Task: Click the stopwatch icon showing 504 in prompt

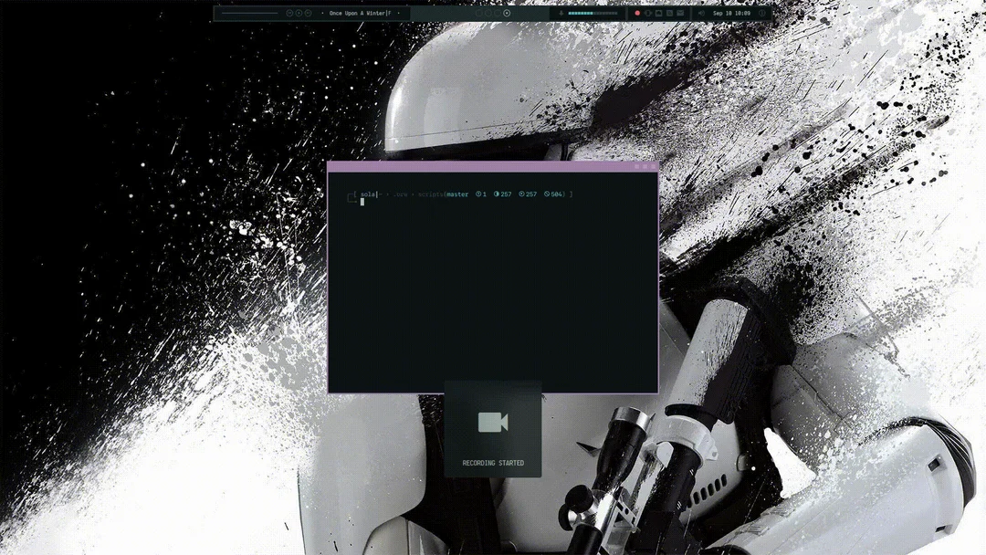Action: point(549,194)
